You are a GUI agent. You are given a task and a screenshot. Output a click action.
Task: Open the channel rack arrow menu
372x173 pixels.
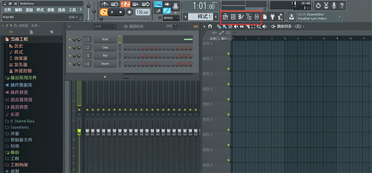click(69, 26)
